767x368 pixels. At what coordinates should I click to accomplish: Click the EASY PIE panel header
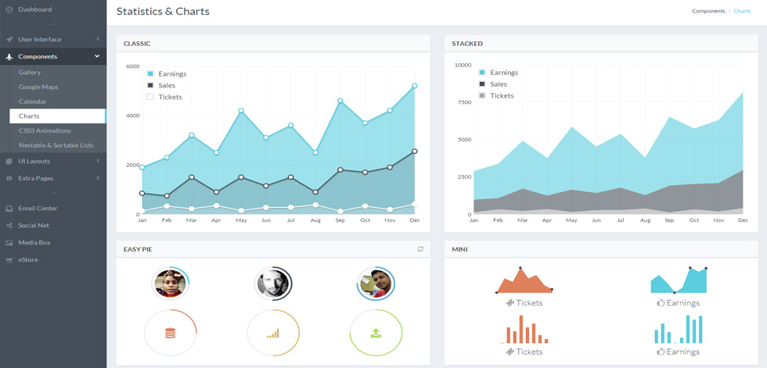coord(273,249)
